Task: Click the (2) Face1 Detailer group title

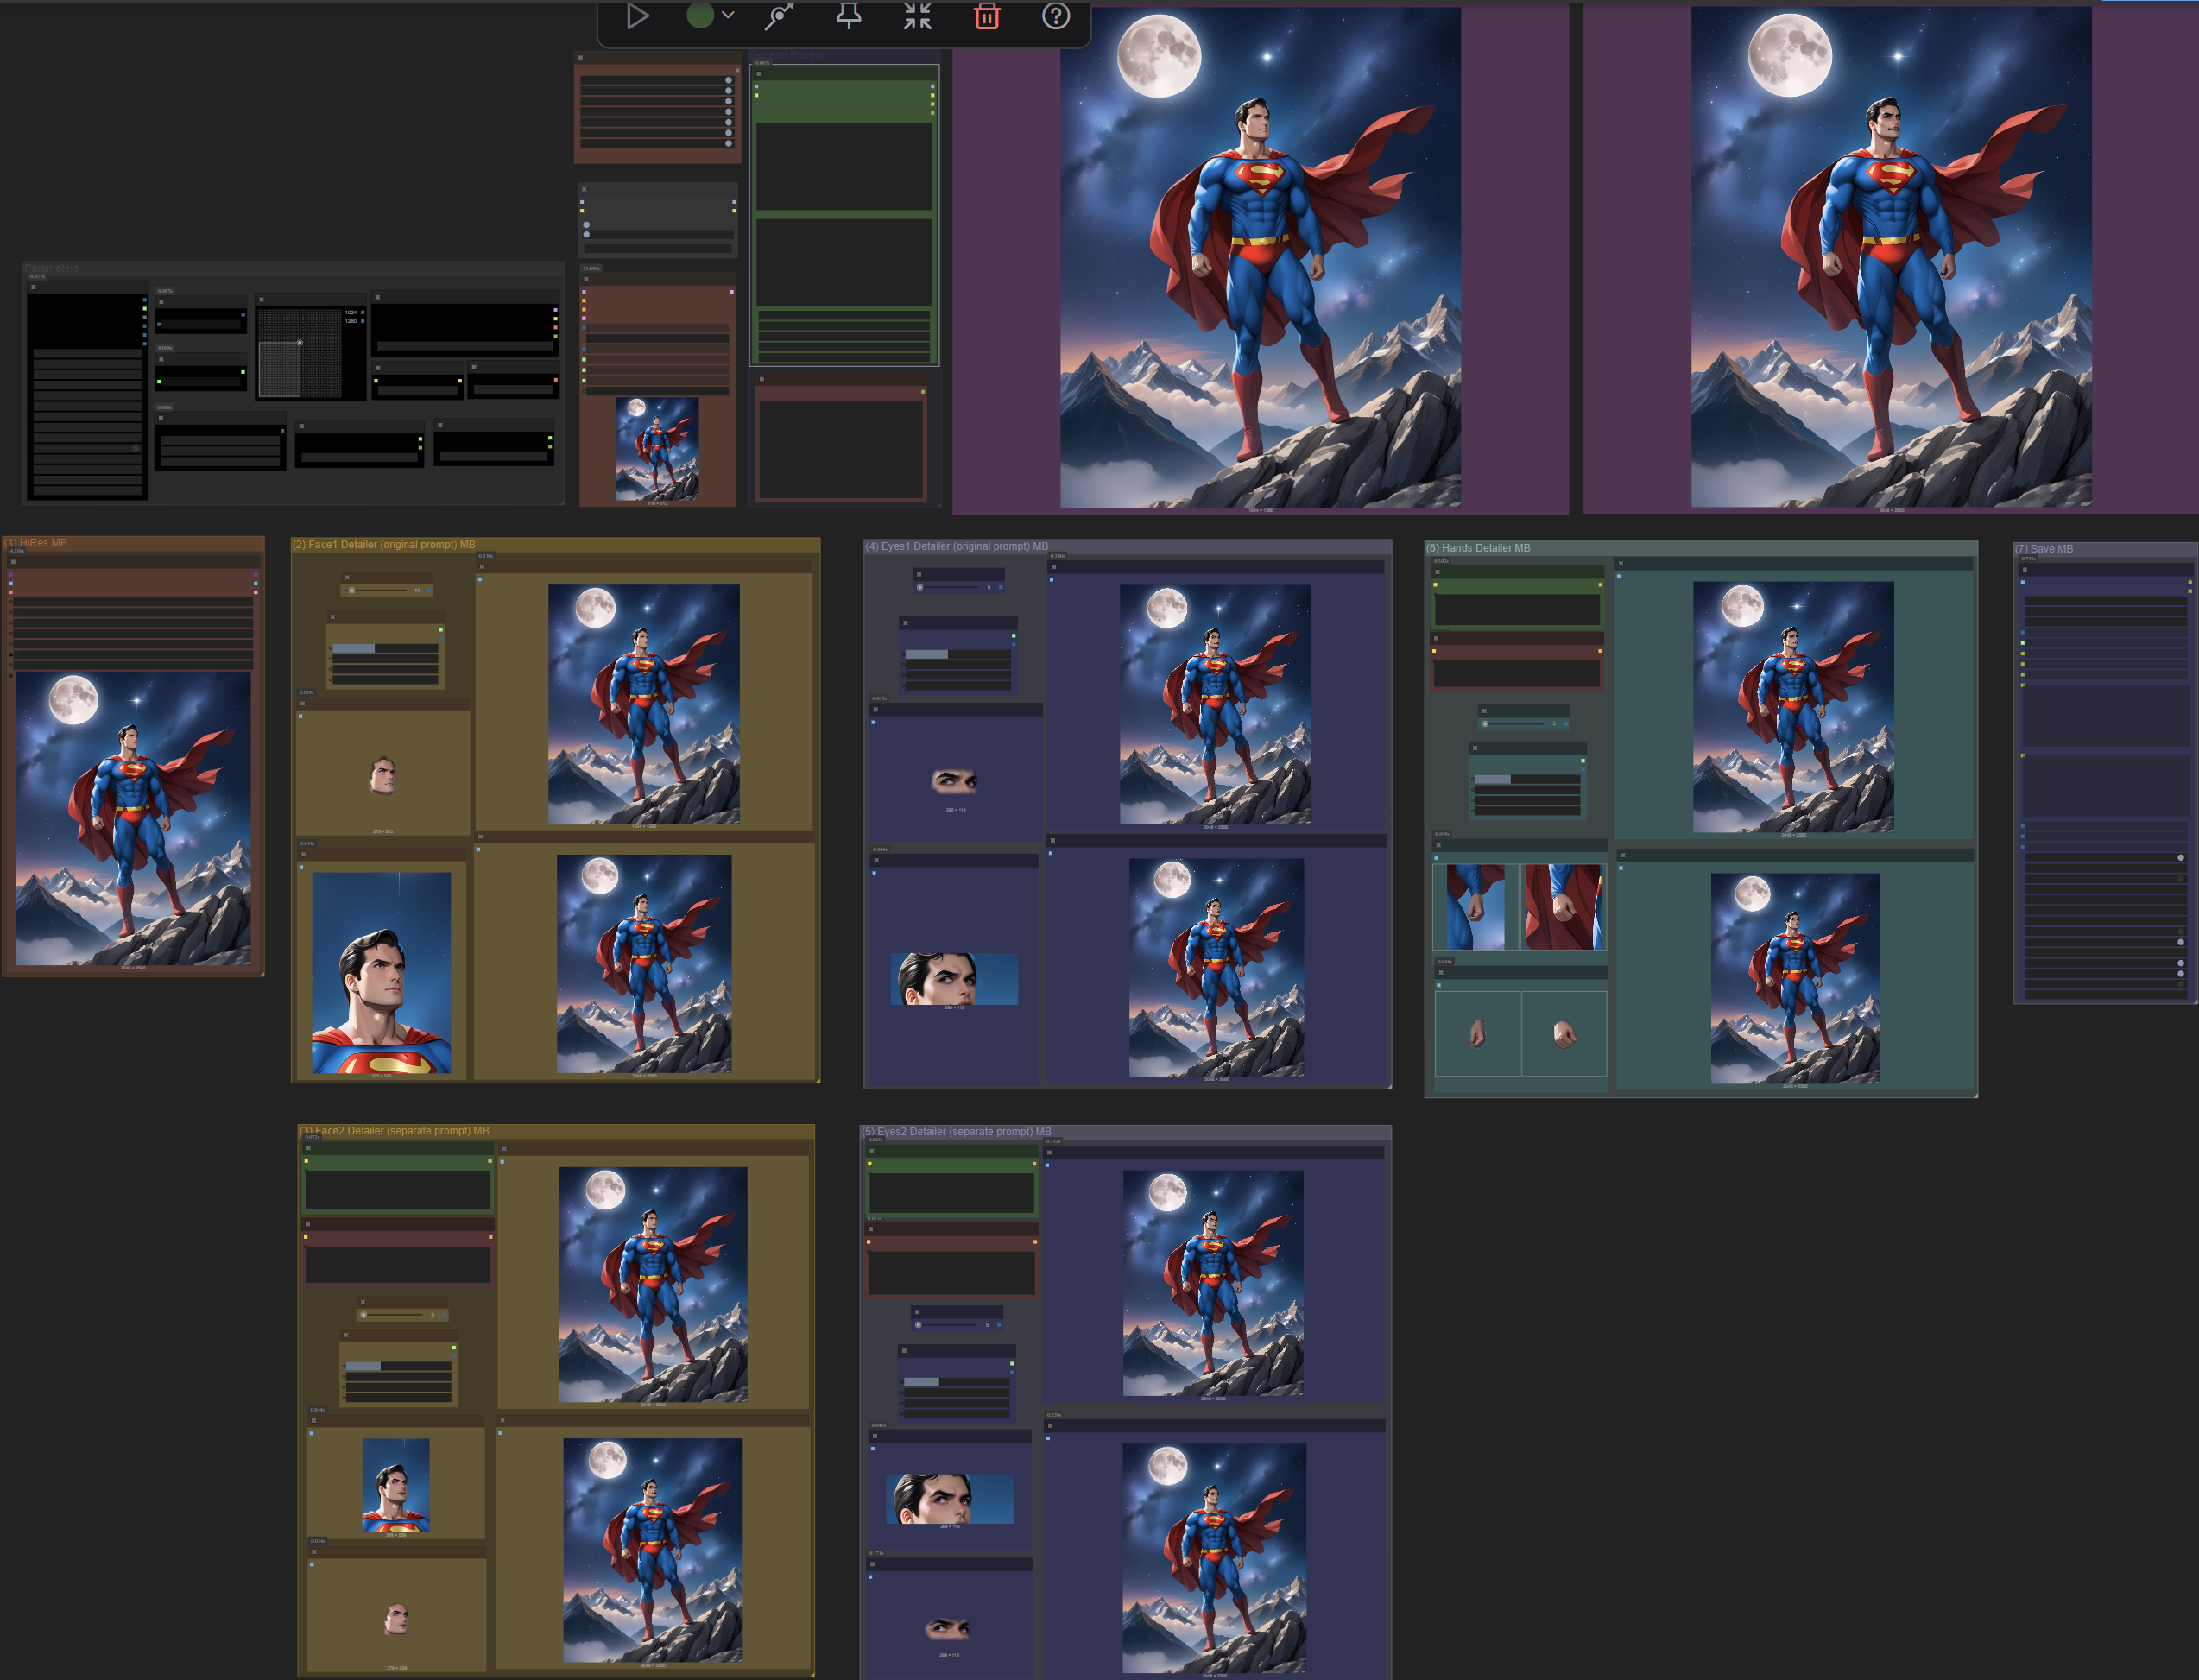Action: coord(383,545)
